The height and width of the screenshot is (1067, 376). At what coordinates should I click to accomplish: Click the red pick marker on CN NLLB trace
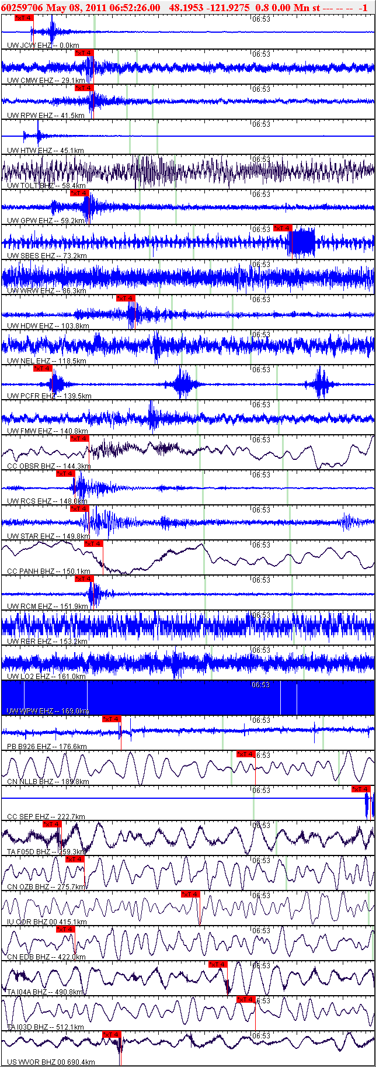tap(246, 754)
